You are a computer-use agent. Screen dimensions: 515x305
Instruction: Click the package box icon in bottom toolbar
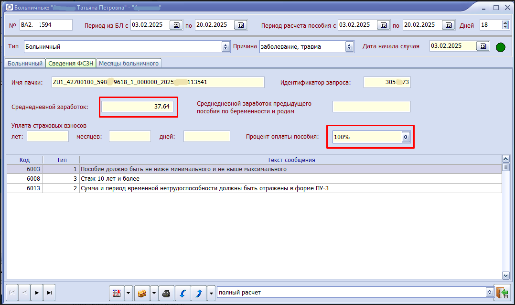click(x=142, y=293)
